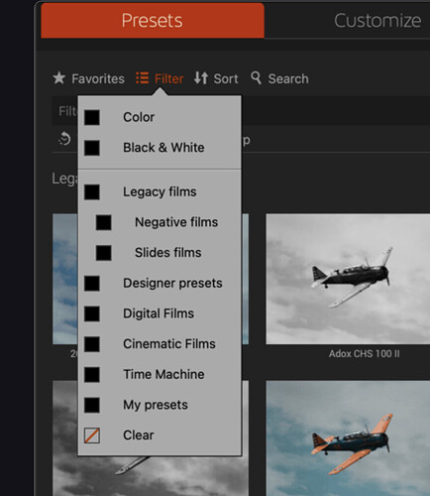Click Clear to reset filters
This screenshot has width=430, height=496.
click(139, 435)
